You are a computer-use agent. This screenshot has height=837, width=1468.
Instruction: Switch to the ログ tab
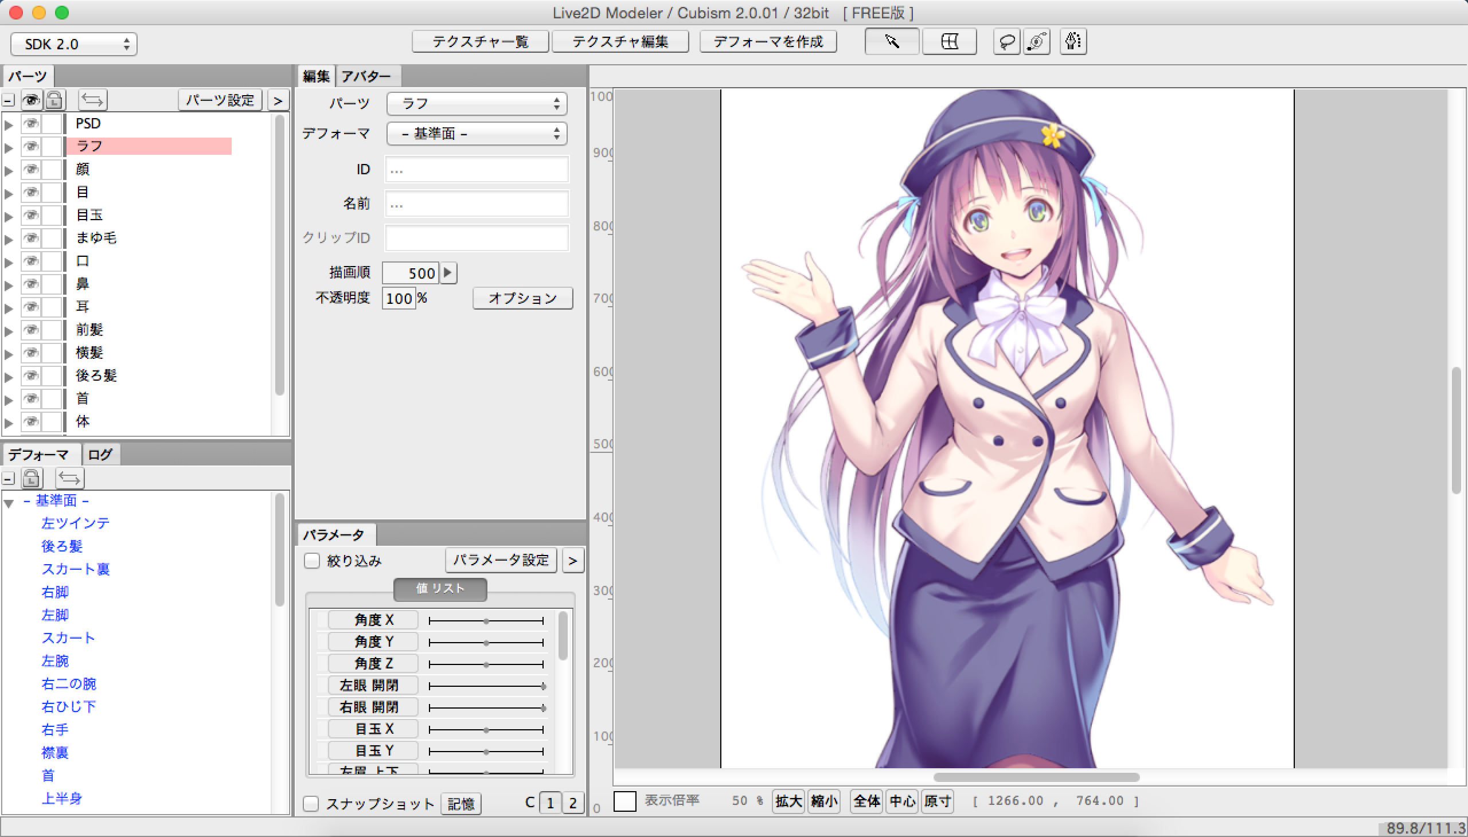pos(100,455)
